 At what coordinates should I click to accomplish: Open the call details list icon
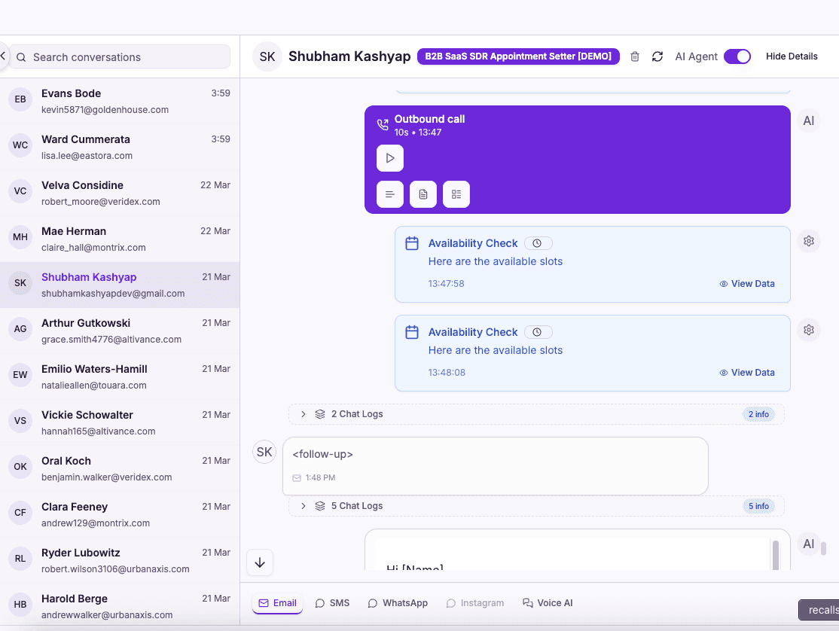pyautogui.click(x=456, y=194)
